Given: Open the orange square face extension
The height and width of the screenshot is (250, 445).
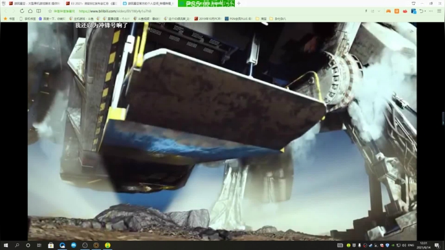Looking at the screenshot, I should pos(396,11).
